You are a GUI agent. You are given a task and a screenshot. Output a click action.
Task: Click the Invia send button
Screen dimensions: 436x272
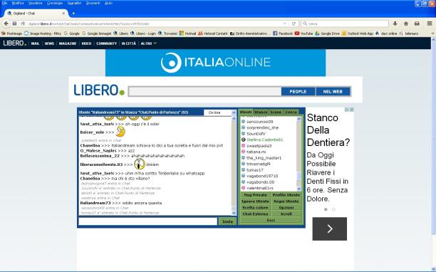coord(227,221)
